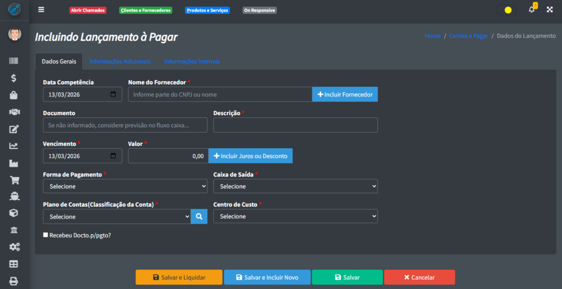Expand the Forma de Pagamento dropdown

(x=125, y=186)
